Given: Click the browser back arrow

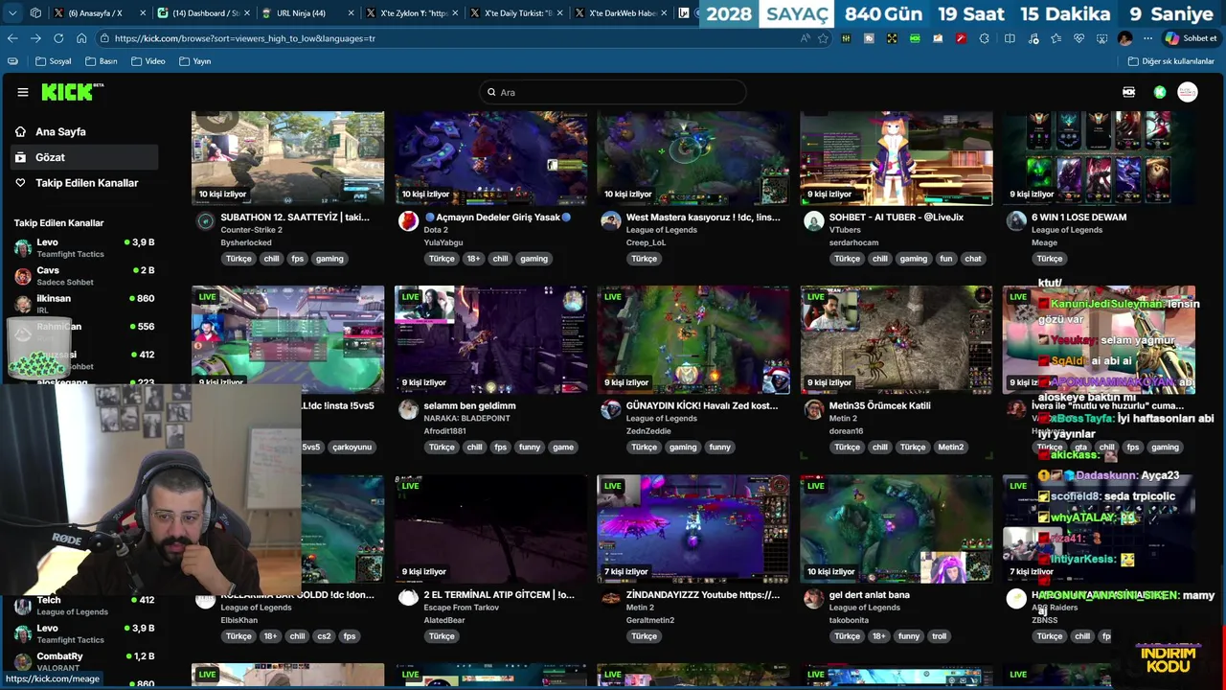Looking at the screenshot, I should [x=12, y=38].
